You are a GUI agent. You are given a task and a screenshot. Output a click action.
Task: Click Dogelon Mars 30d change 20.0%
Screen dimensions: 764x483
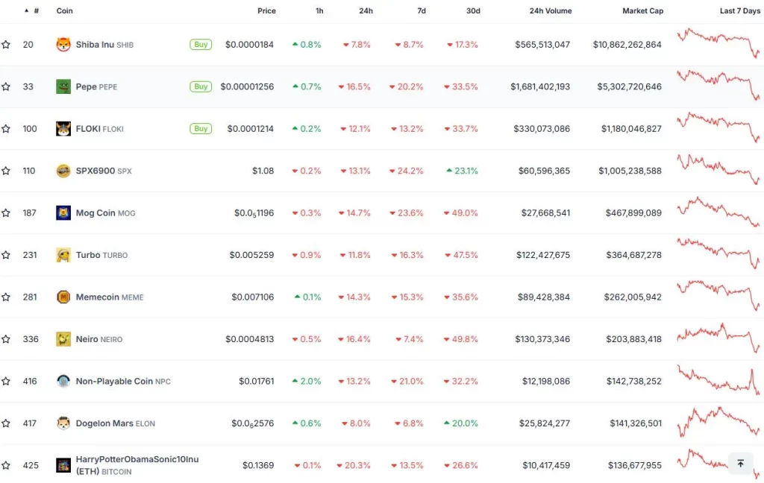[461, 423]
